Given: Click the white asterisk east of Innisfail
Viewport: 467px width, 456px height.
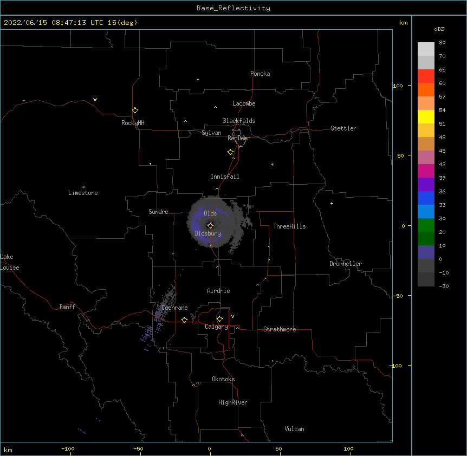Looking at the screenshot, I should (272, 164).
